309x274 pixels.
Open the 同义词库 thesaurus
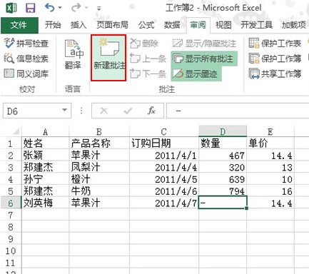[x=26, y=73]
